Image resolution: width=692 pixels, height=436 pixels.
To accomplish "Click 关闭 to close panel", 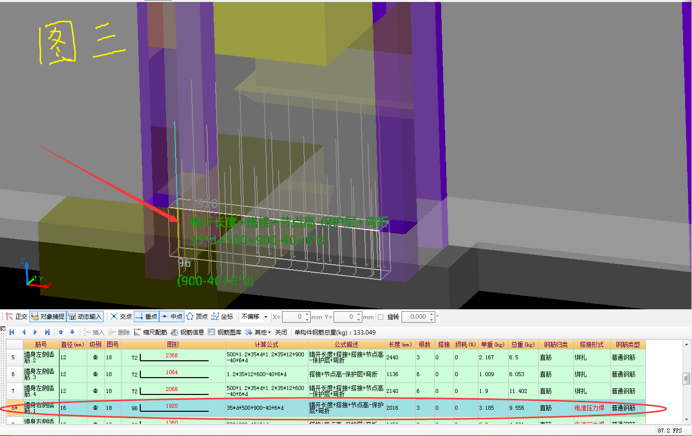I will pyautogui.click(x=281, y=332).
